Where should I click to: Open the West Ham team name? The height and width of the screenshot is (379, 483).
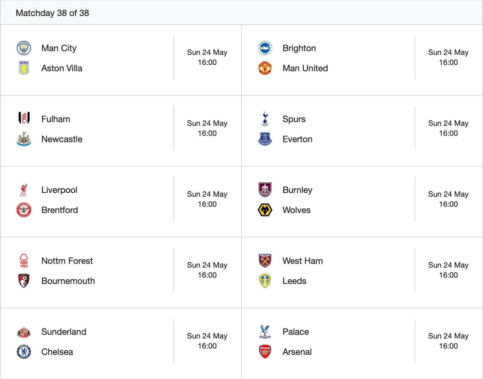click(303, 261)
